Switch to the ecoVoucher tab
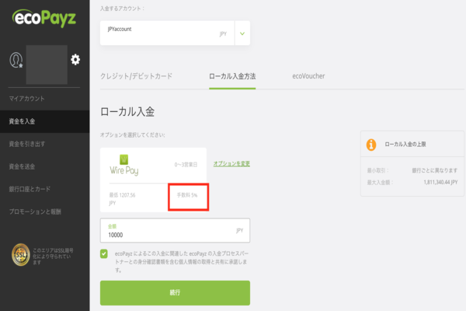This screenshot has height=311, width=466. pos(308,76)
